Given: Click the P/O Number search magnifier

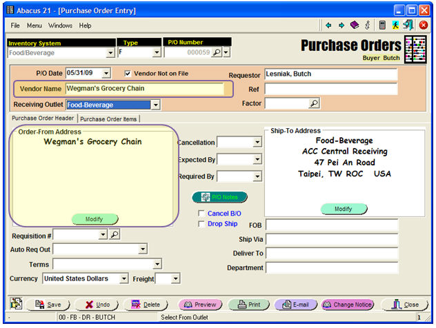Looking at the screenshot, I should pos(216,52).
